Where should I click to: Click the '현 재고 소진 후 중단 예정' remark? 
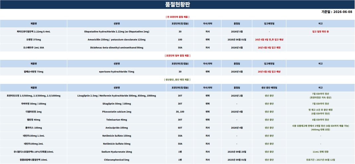coord(320,110)
